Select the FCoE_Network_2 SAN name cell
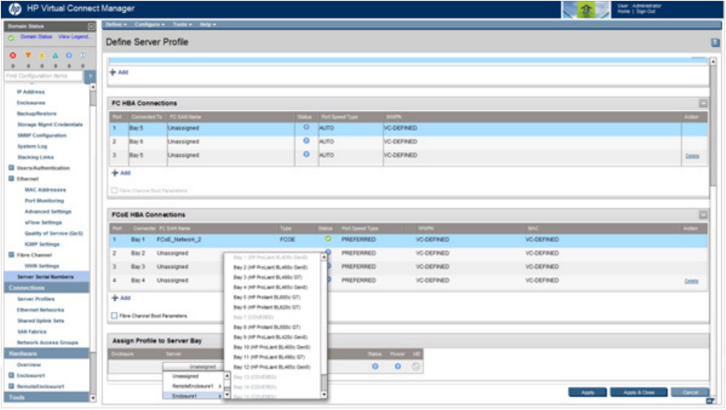The width and height of the screenshot is (726, 410). coord(179,239)
